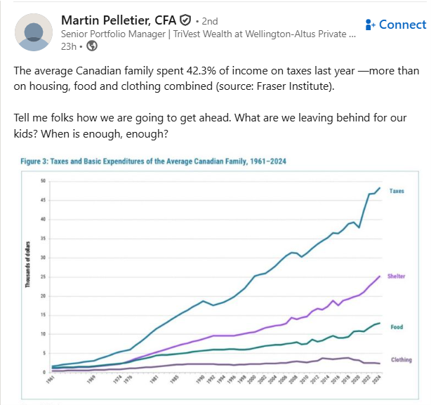Viewport: 431px width, 405px height.
Task: Click the 2024 year on the x-axis
Action: pos(380,381)
